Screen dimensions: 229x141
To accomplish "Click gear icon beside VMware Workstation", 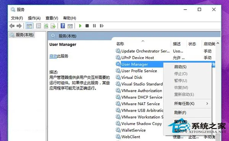I will (x=118, y=117).
